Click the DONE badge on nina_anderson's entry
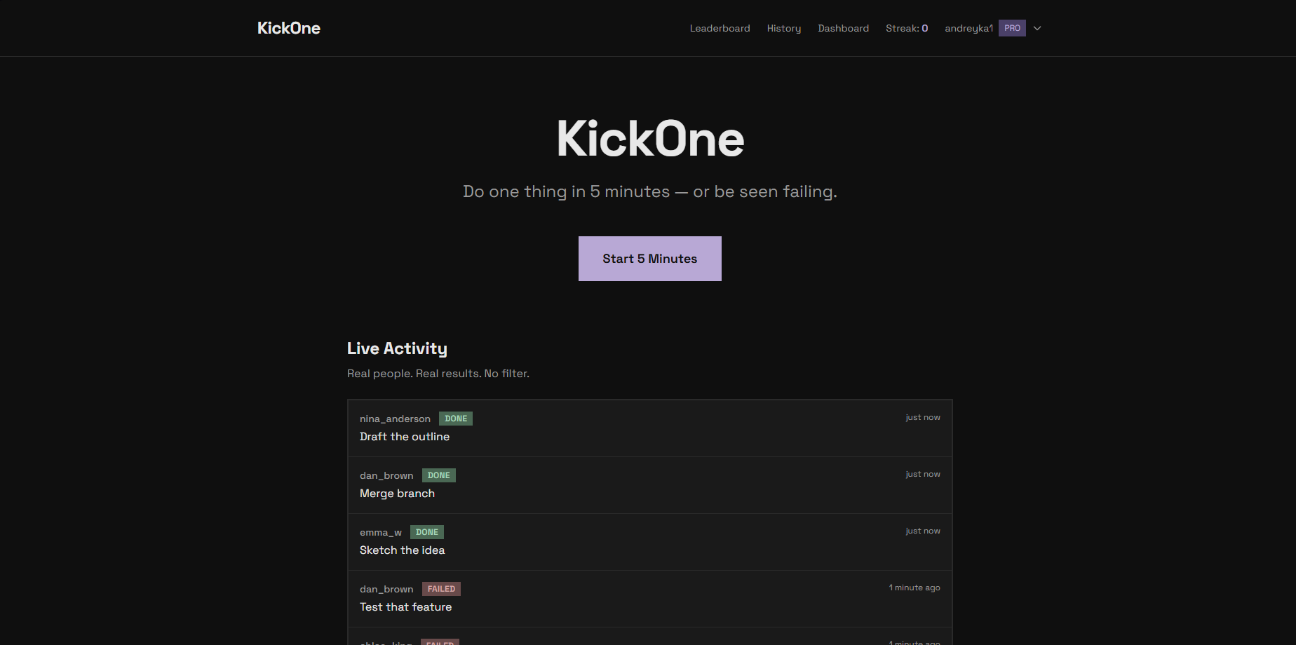This screenshot has height=645, width=1296. coord(455,418)
